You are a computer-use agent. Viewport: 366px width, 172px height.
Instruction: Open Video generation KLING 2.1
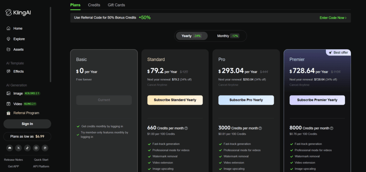22,104
